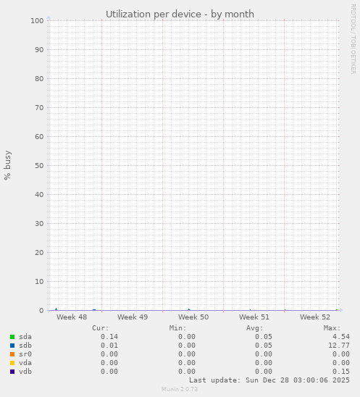Click the sda green legend swatch
Viewport: 360px width, 397px height.
12,337
